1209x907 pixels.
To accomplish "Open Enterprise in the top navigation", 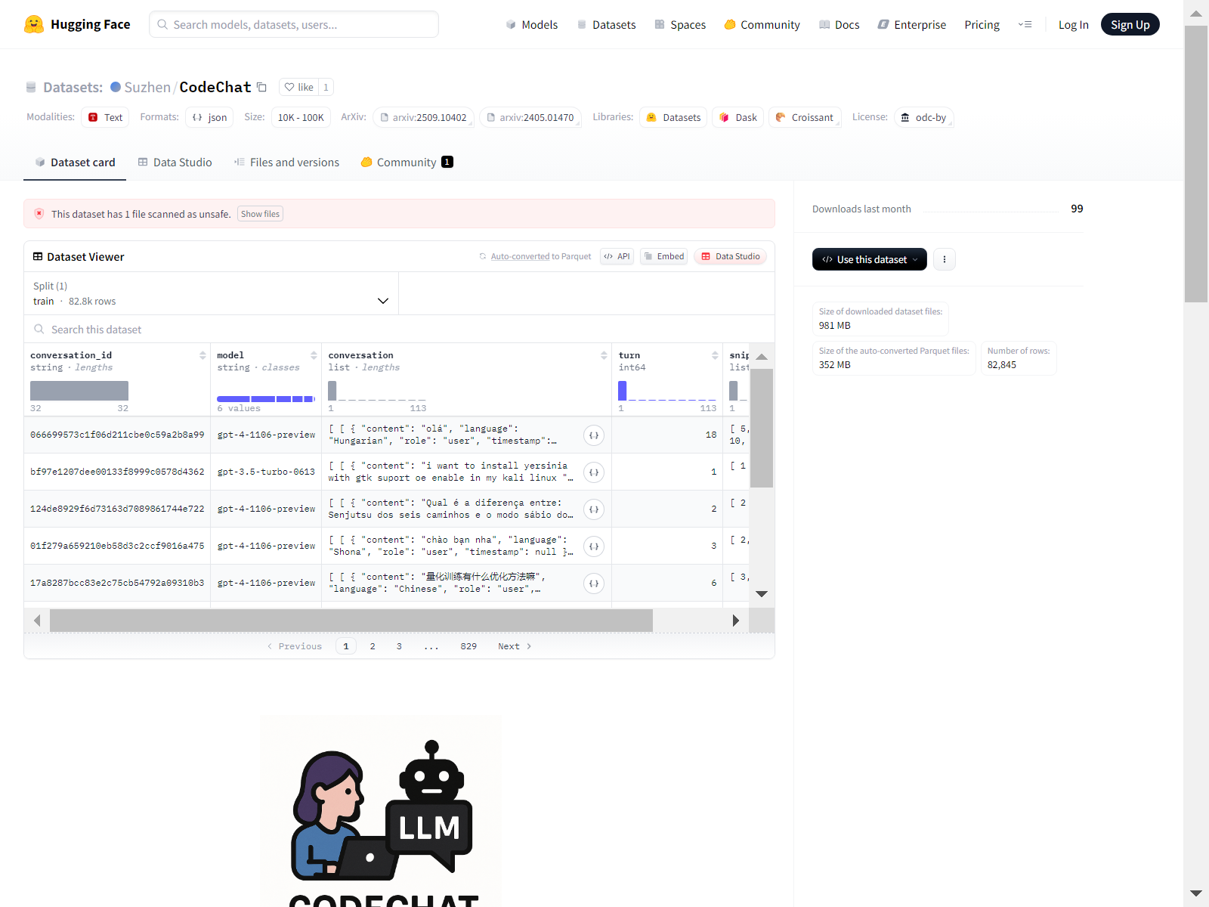I will click(912, 25).
